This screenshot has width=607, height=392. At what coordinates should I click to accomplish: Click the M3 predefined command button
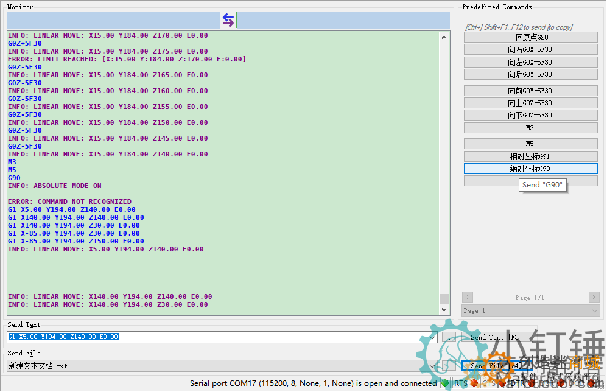click(x=531, y=128)
